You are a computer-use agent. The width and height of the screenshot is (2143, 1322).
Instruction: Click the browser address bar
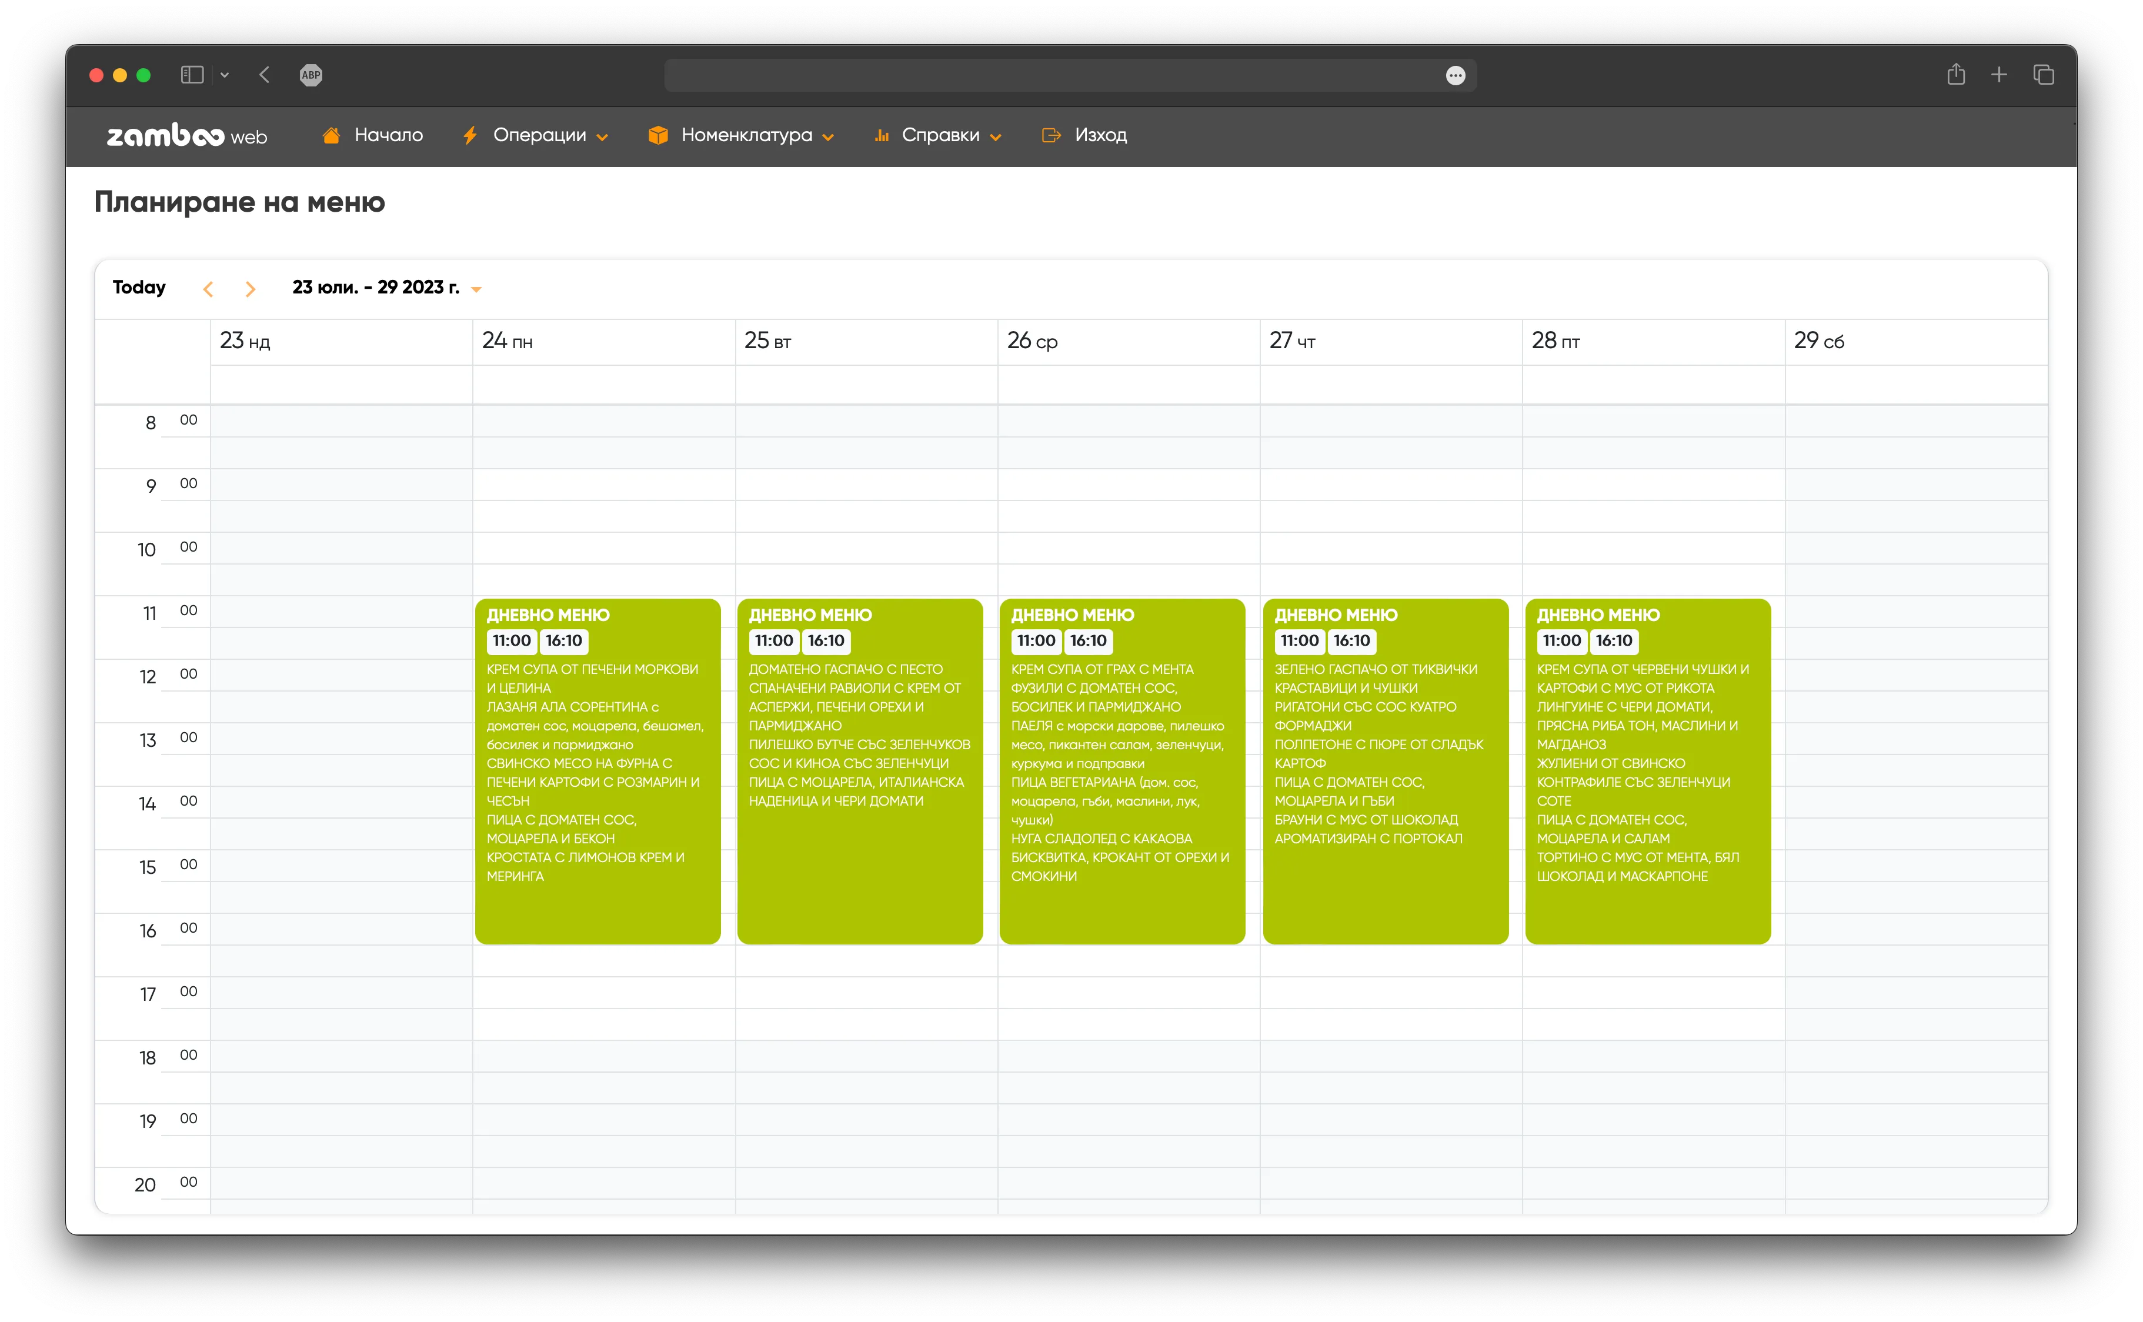click(1049, 76)
